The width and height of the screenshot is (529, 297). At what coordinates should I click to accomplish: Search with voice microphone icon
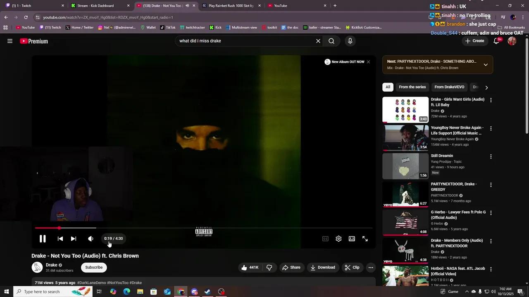click(350, 41)
